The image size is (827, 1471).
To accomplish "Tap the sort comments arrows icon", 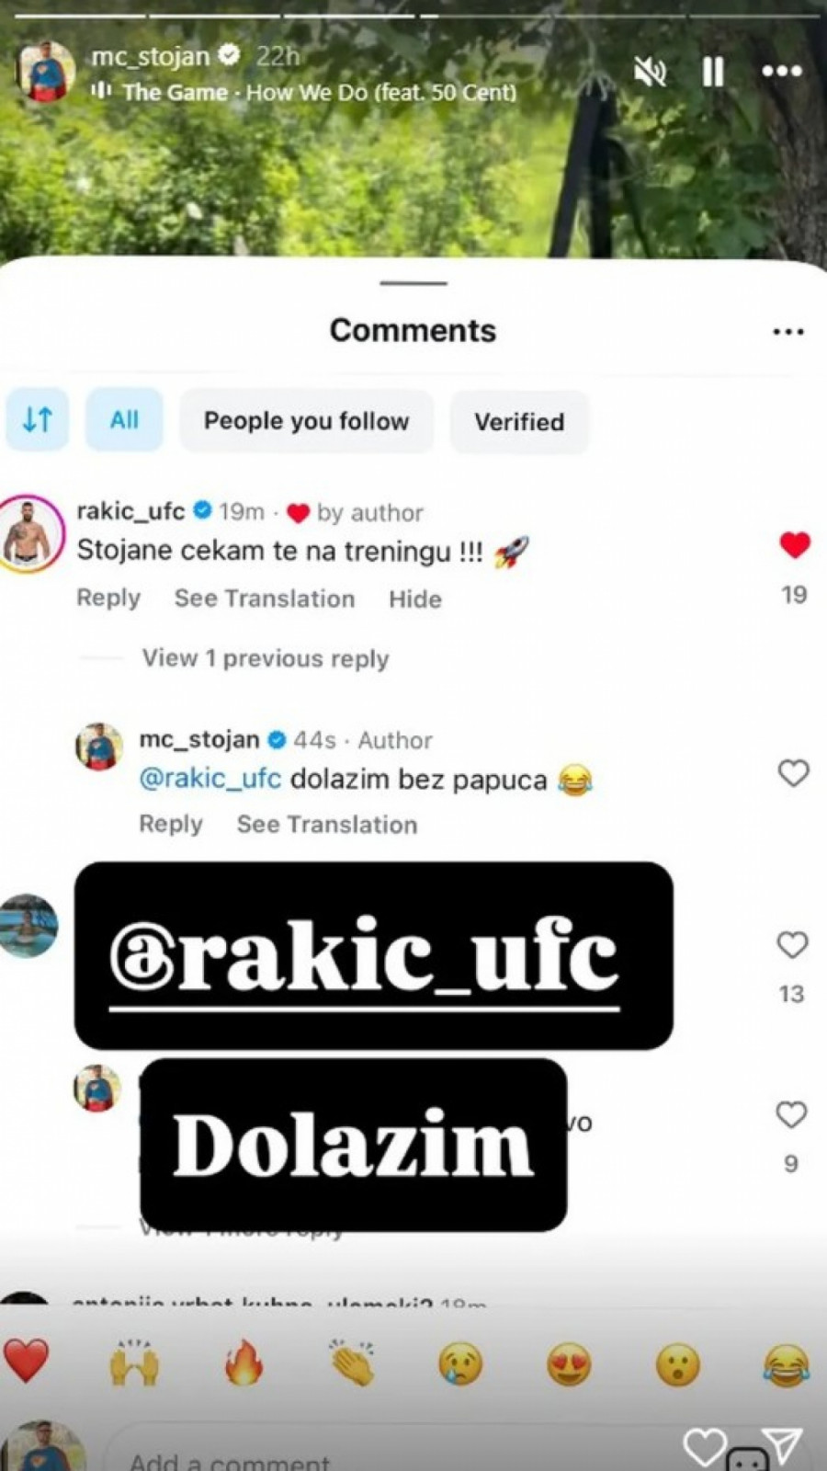I will [x=37, y=420].
